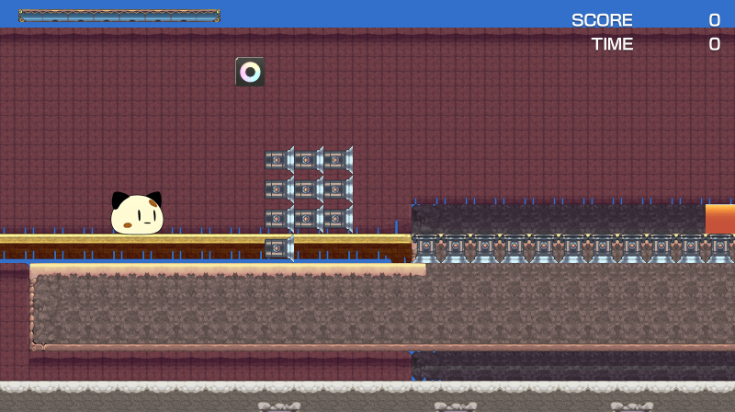This screenshot has height=412, width=735.
Task: Click the health gauge bar at top
Action: click(119, 16)
